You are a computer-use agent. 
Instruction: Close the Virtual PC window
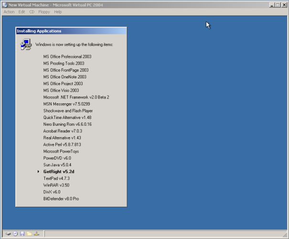point(284,5)
